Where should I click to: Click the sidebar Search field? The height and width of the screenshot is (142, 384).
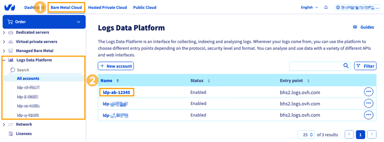coord(45,70)
